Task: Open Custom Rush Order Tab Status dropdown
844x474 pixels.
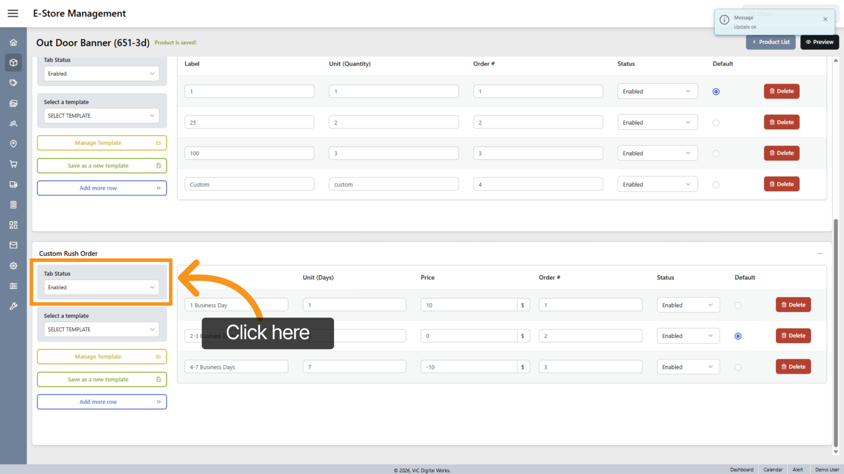Action: (x=101, y=287)
